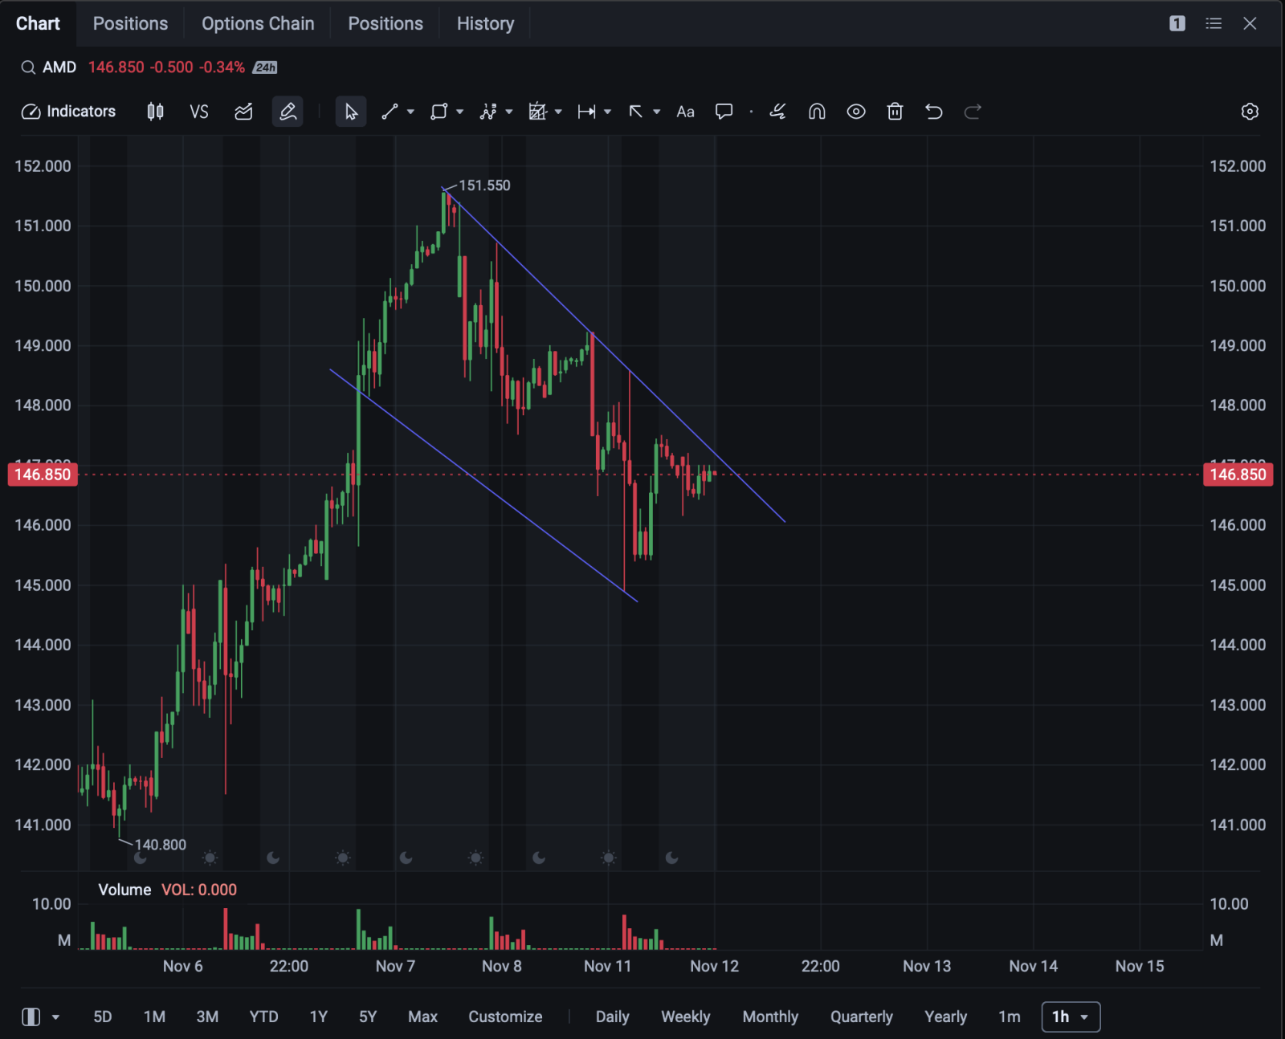Search for the AMD symbol
1285x1039 pixels.
point(49,67)
